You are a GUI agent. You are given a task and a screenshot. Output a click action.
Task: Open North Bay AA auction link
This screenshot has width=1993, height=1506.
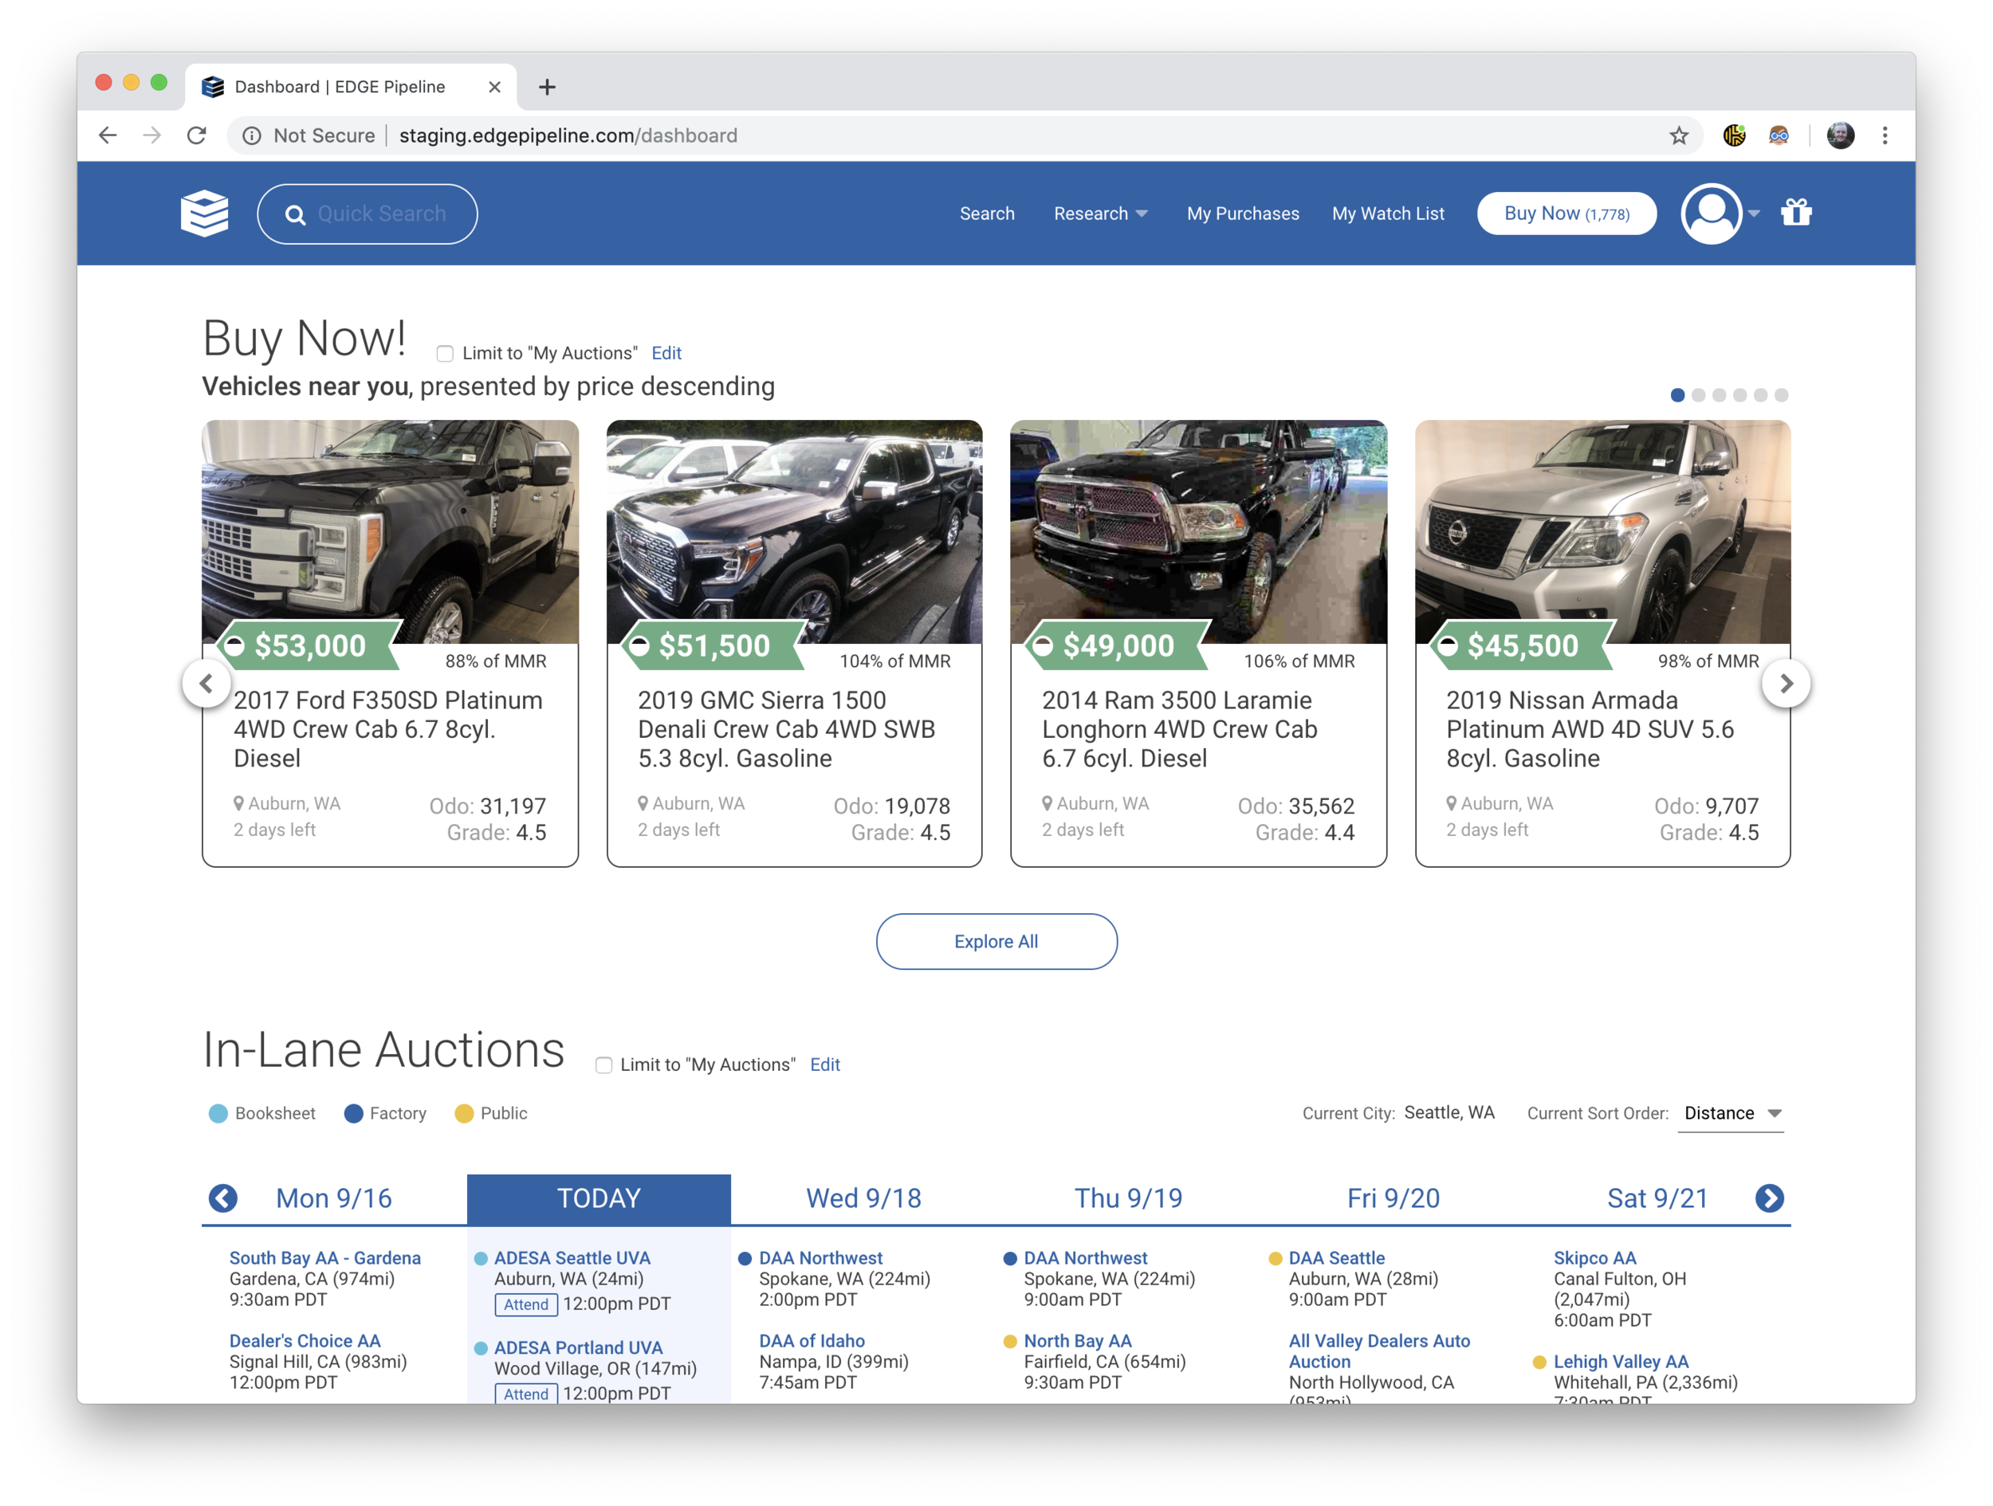[1078, 1341]
